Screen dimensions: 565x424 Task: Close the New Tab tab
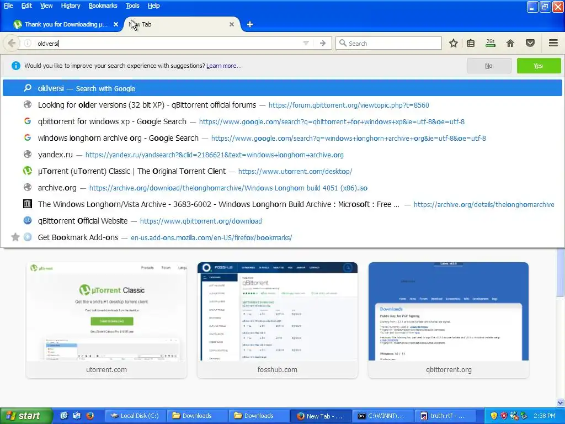click(x=232, y=24)
